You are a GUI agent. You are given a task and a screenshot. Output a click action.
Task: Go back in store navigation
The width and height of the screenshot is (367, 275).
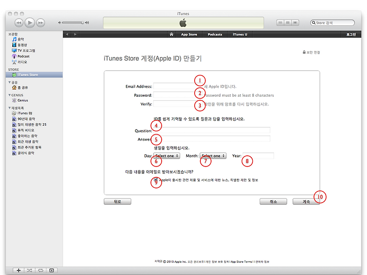click(x=67, y=34)
